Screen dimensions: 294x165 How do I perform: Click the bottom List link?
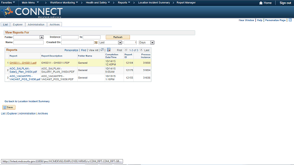(3, 114)
